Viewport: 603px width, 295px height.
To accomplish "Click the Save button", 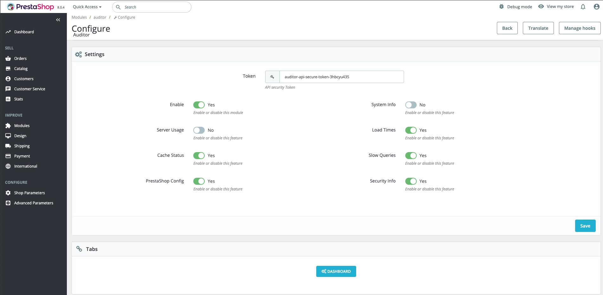I will click(585, 226).
